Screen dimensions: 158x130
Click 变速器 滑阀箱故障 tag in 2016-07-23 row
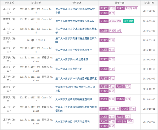(111, 31)
